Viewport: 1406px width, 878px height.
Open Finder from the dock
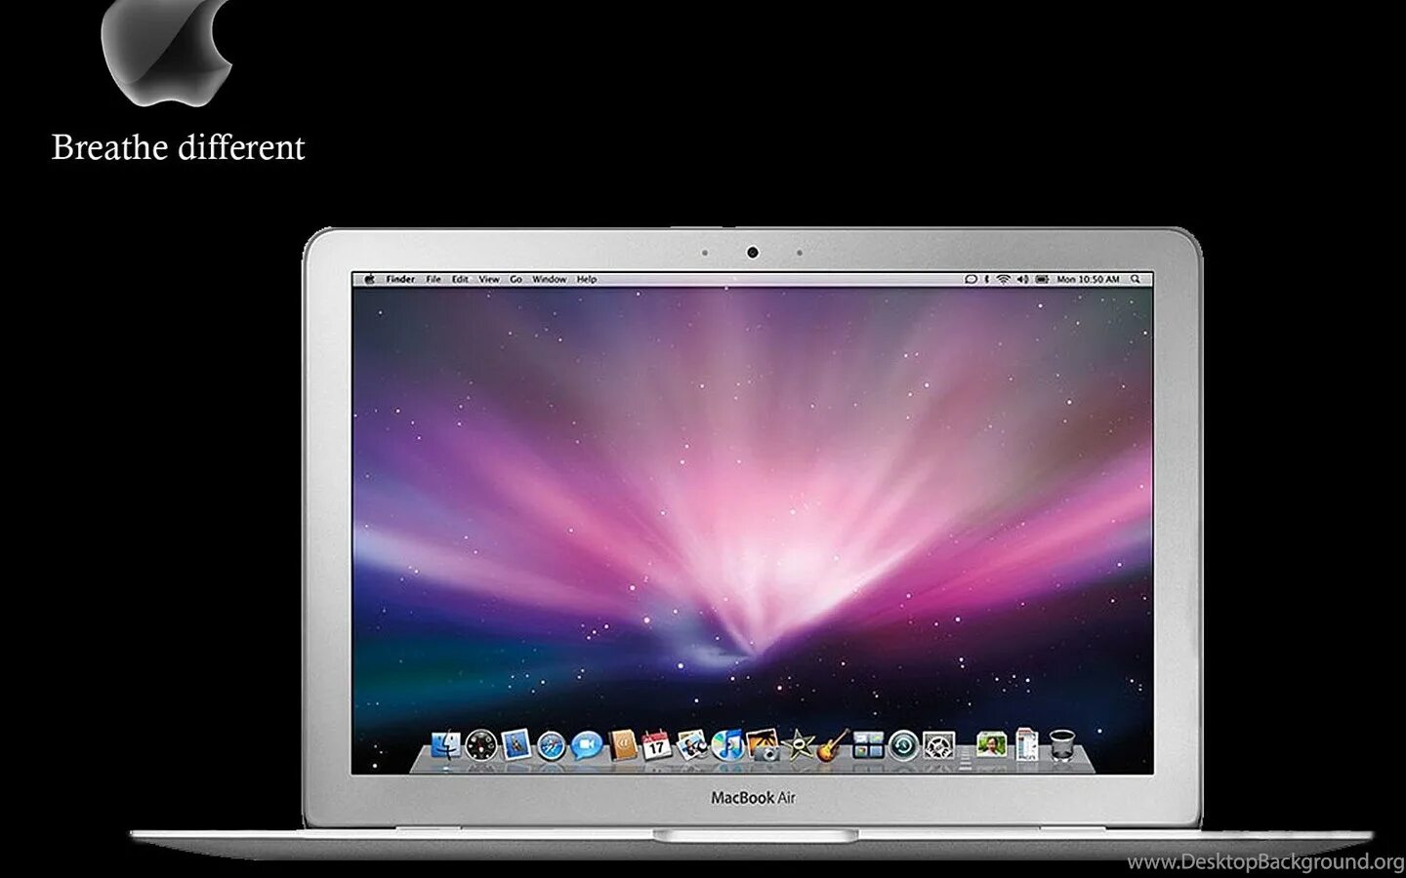tap(446, 746)
